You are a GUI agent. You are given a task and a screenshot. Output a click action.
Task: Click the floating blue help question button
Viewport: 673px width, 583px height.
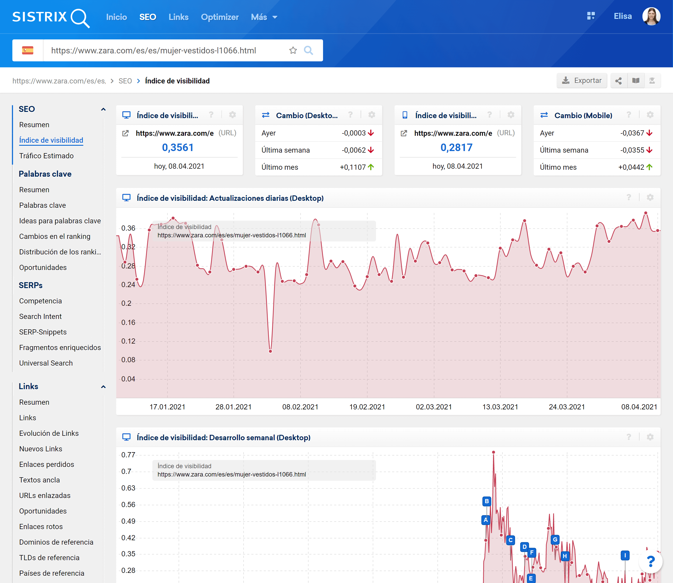pos(650,561)
